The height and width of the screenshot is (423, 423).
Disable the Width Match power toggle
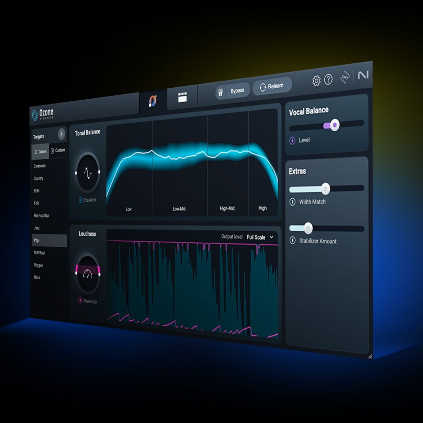click(x=293, y=202)
